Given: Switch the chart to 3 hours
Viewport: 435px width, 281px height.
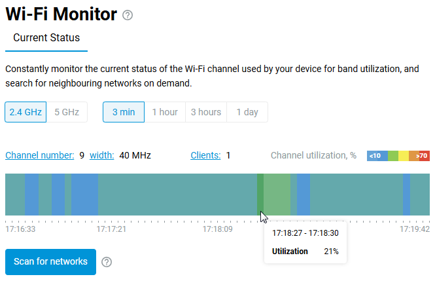Looking at the screenshot, I should (206, 112).
